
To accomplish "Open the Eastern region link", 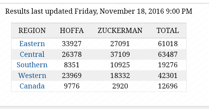I will pos(32,44).
